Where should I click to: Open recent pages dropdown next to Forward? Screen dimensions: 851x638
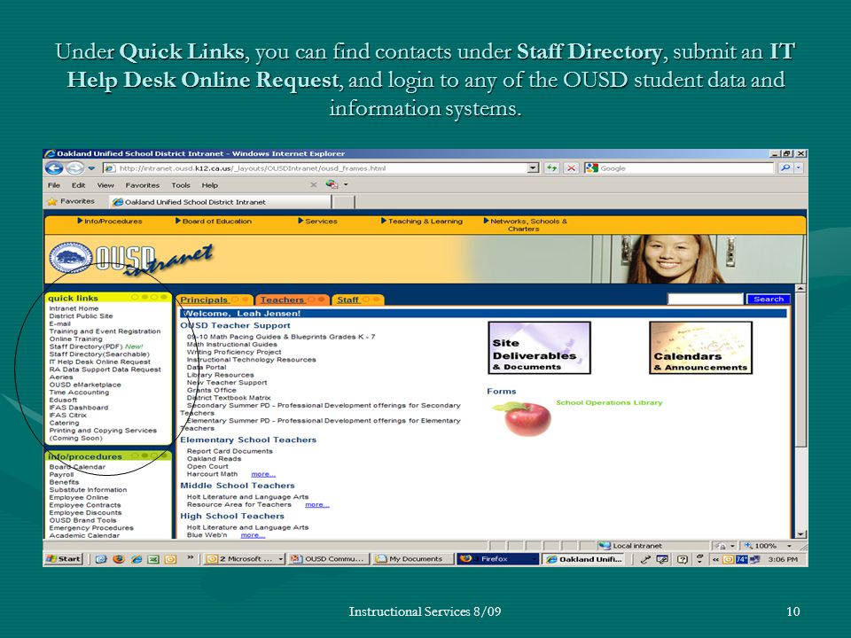[91, 168]
